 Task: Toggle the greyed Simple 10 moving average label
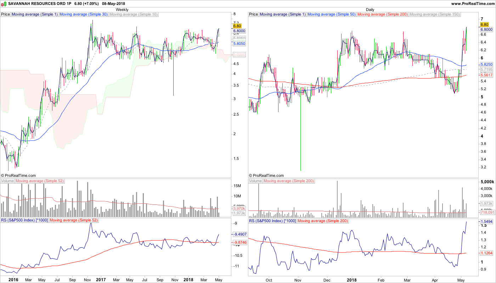pyautogui.click(x=134, y=15)
